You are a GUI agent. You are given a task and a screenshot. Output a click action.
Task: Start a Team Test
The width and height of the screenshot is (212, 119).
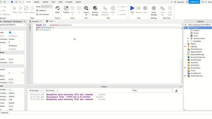[163, 11]
